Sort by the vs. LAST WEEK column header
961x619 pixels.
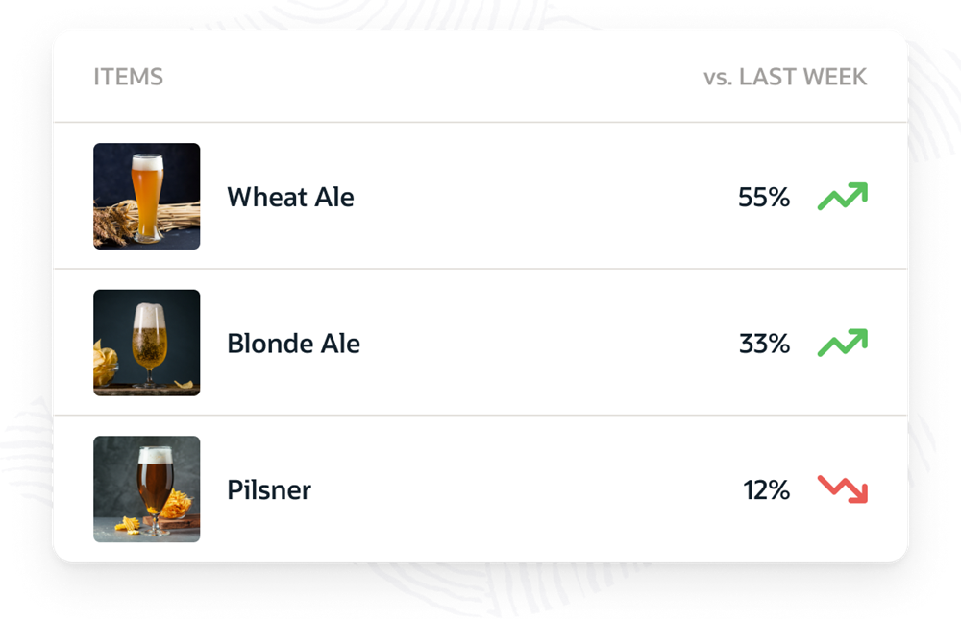[785, 77]
